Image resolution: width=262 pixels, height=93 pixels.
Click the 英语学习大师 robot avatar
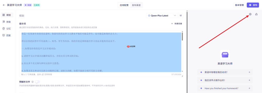click(225, 55)
